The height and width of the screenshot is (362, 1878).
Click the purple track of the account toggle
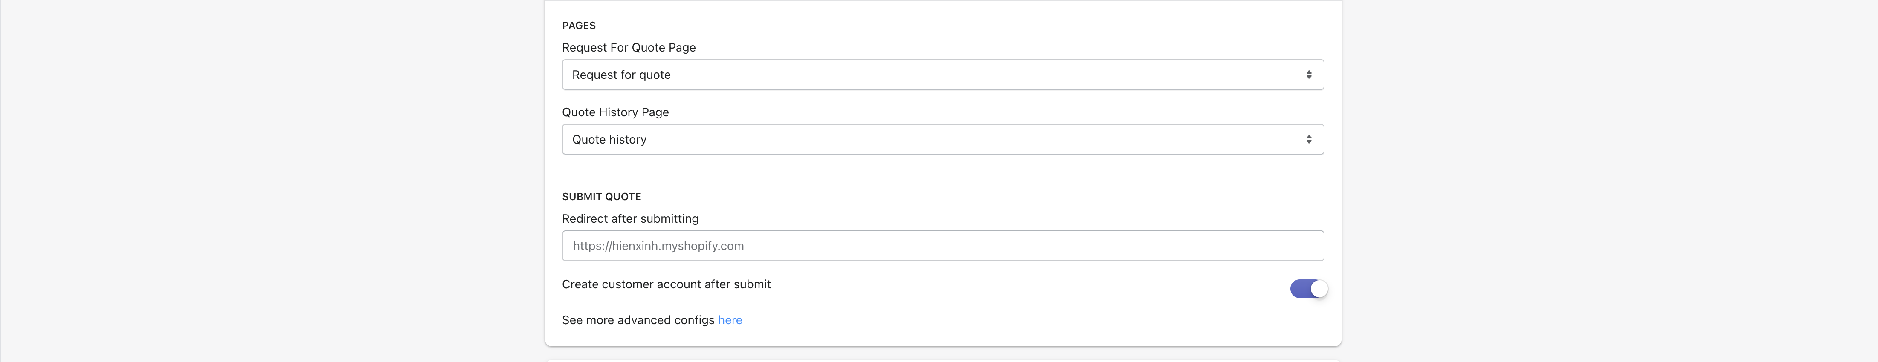1300,289
